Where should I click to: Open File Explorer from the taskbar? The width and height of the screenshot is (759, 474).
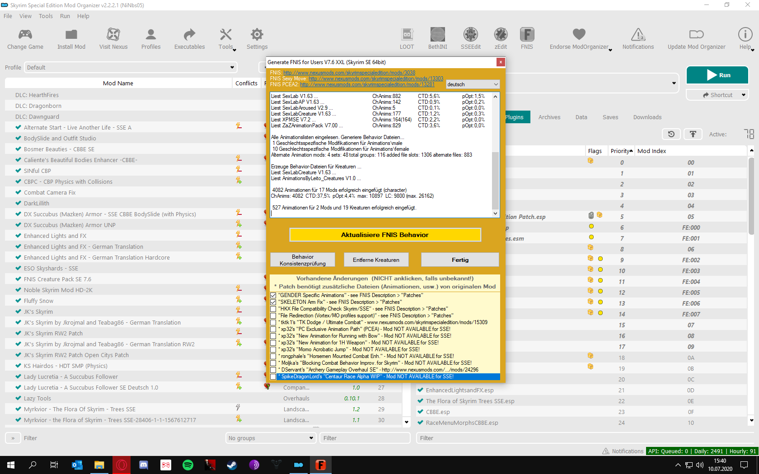[x=99, y=465]
